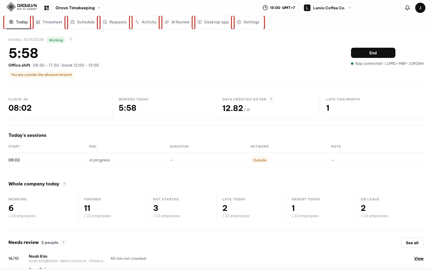This screenshot has width=432, height=270.
Task: Open the app switcher grid icon
Action: point(47,8)
